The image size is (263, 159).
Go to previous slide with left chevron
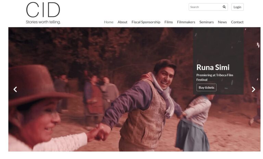[15, 89]
